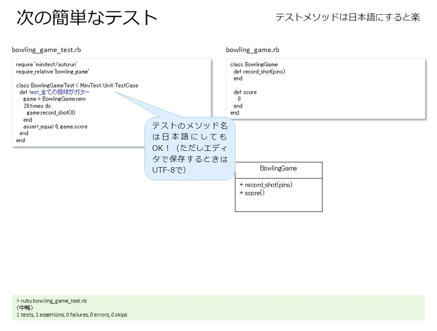
Task: Click the command > ruby bowling_game_test.rb
Action: [51, 301]
